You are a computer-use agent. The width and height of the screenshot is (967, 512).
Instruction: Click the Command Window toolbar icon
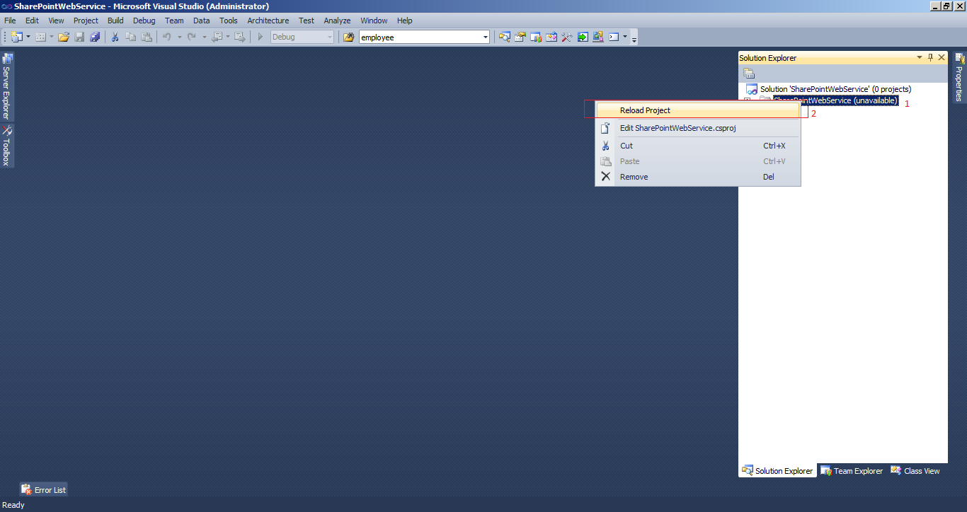point(614,37)
